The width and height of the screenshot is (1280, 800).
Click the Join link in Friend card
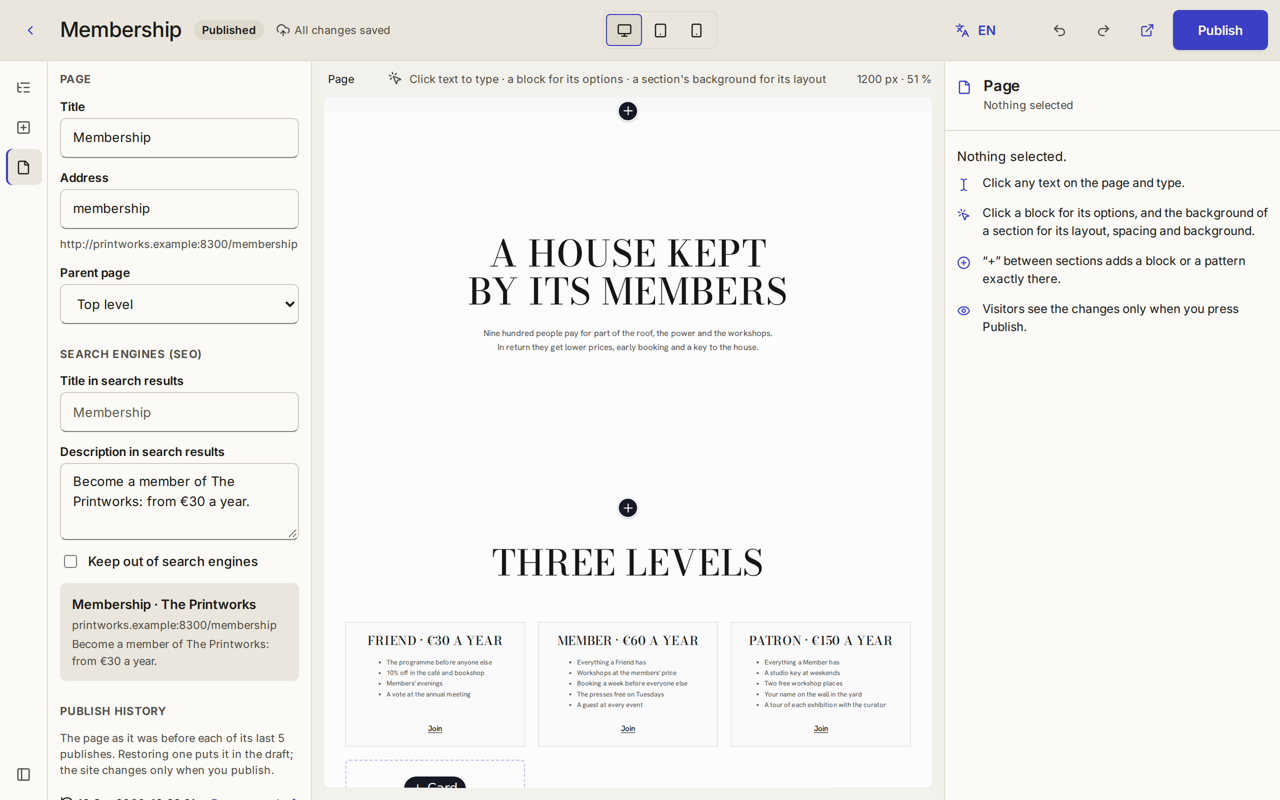point(435,729)
